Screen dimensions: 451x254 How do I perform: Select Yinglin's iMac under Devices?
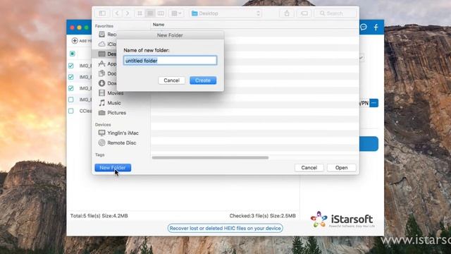pos(118,133)
